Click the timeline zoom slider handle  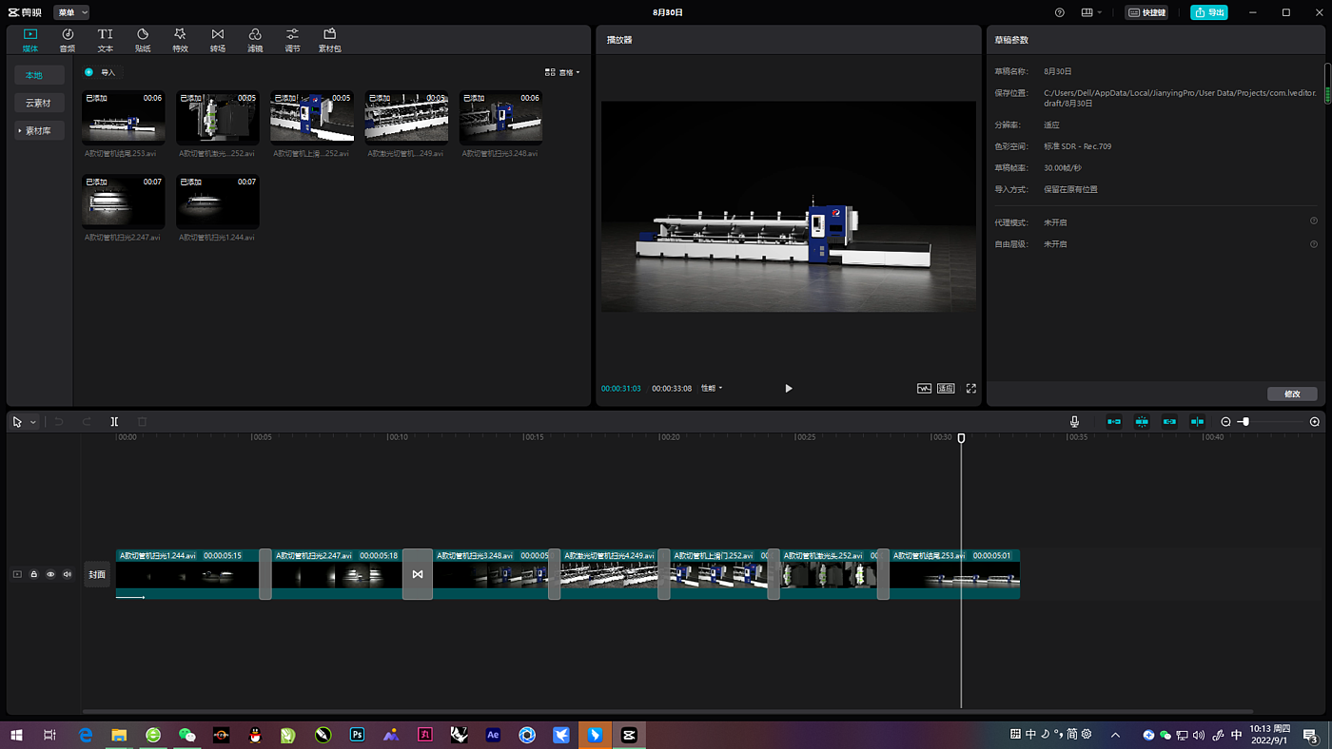tap(1244, 422)
